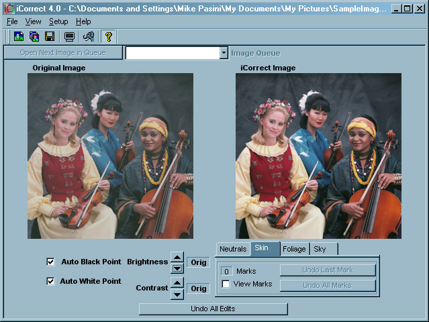Disable the Auto White Point checkbox
This screenshot has height=322, width=429.
[x=50, y=281]
